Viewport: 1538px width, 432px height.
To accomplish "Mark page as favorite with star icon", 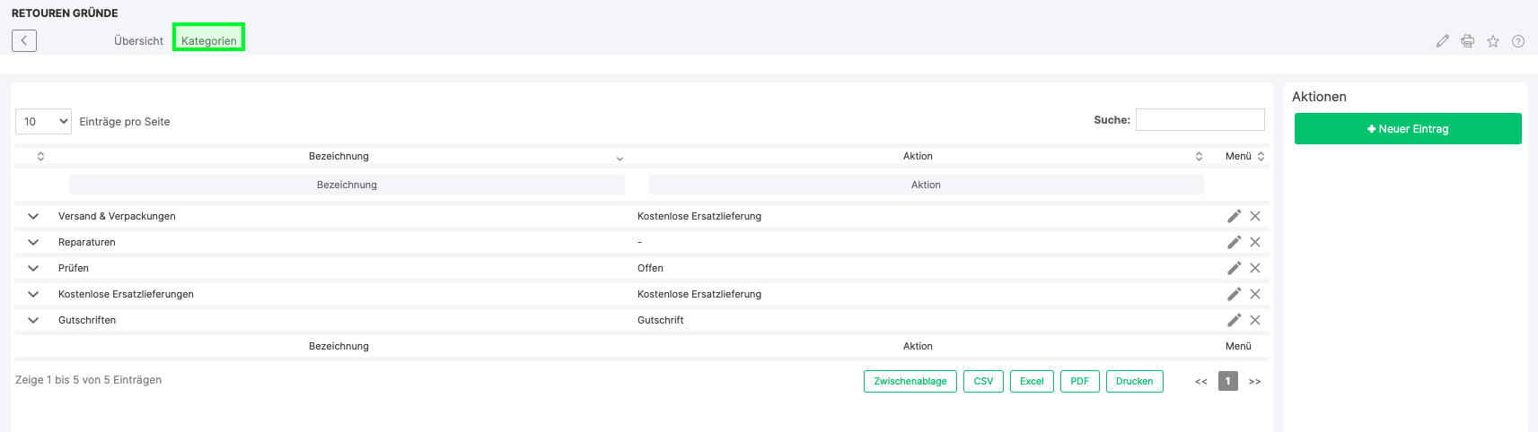I will (1492, 41).
